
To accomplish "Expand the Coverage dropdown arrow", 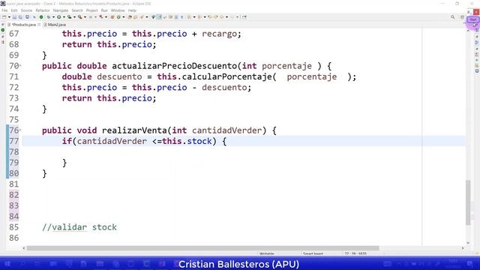I will 74,17.
